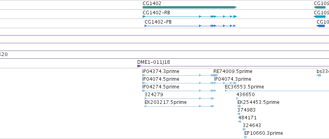Screen dimensions: 329x139
Task: Open the DME1-011J18 clone label
Action: coord(153,62)
